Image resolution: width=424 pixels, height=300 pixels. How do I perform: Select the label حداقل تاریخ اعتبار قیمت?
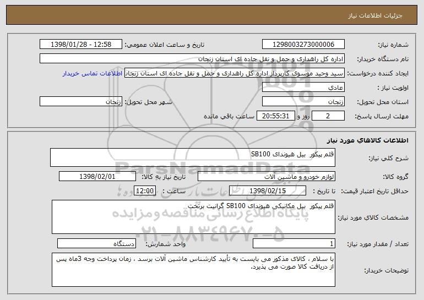(x=375, y=192)
